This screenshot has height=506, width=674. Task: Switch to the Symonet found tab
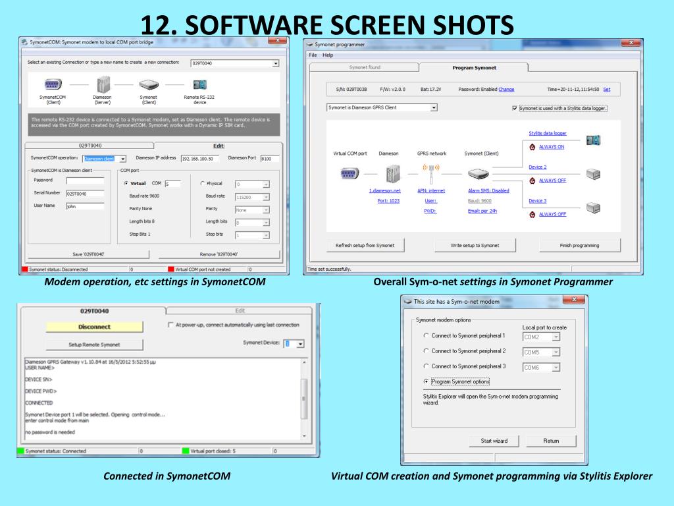pyautogui.click(x=365, y=68)
